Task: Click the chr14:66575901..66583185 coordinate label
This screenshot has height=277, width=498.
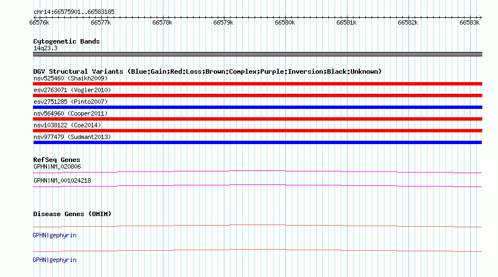Action: pos(74,12)
